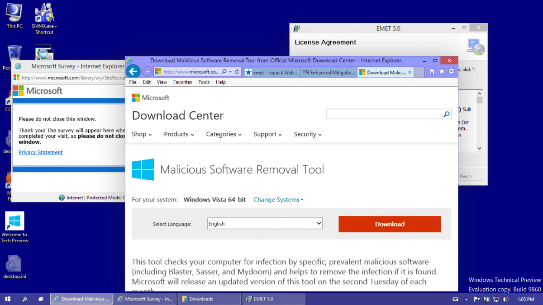
Task: Click the EMET license scrollbar down arrow
Action: pos(480,148)
